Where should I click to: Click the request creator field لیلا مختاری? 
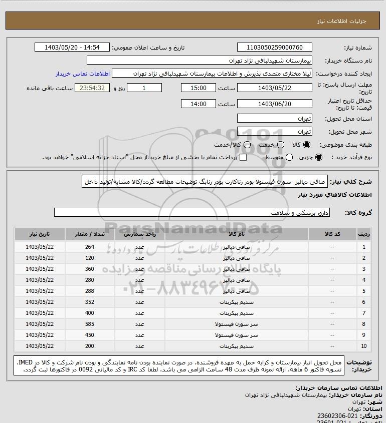coord(212,74)
